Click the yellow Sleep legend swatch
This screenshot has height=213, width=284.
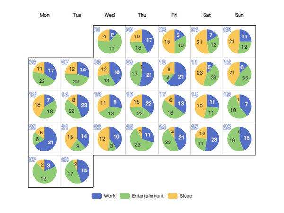tap(173, 196)
